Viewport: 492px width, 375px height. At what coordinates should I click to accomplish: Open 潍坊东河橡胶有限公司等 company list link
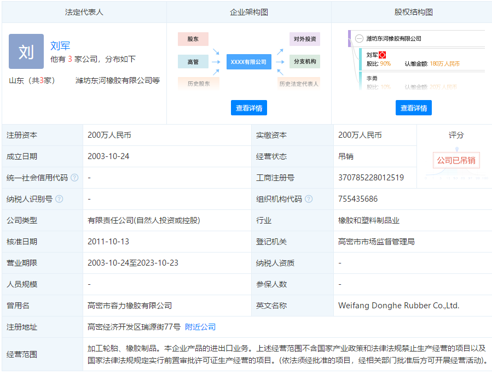click(x=117, y=80)
